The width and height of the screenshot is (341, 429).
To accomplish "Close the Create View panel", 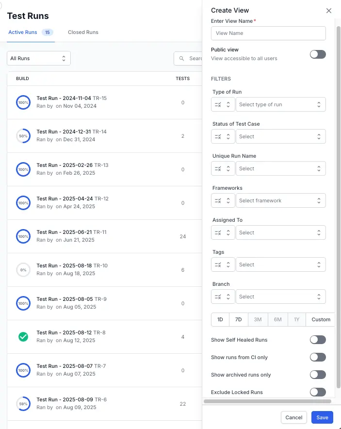I will [x=328, y=11].
